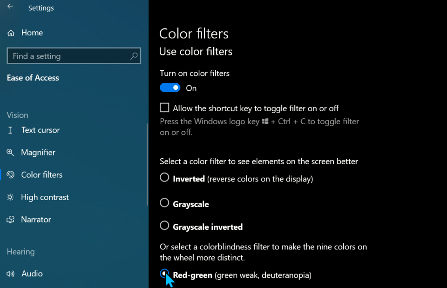Click the Narrator icon in sidebar

click(x=10, y=219)
